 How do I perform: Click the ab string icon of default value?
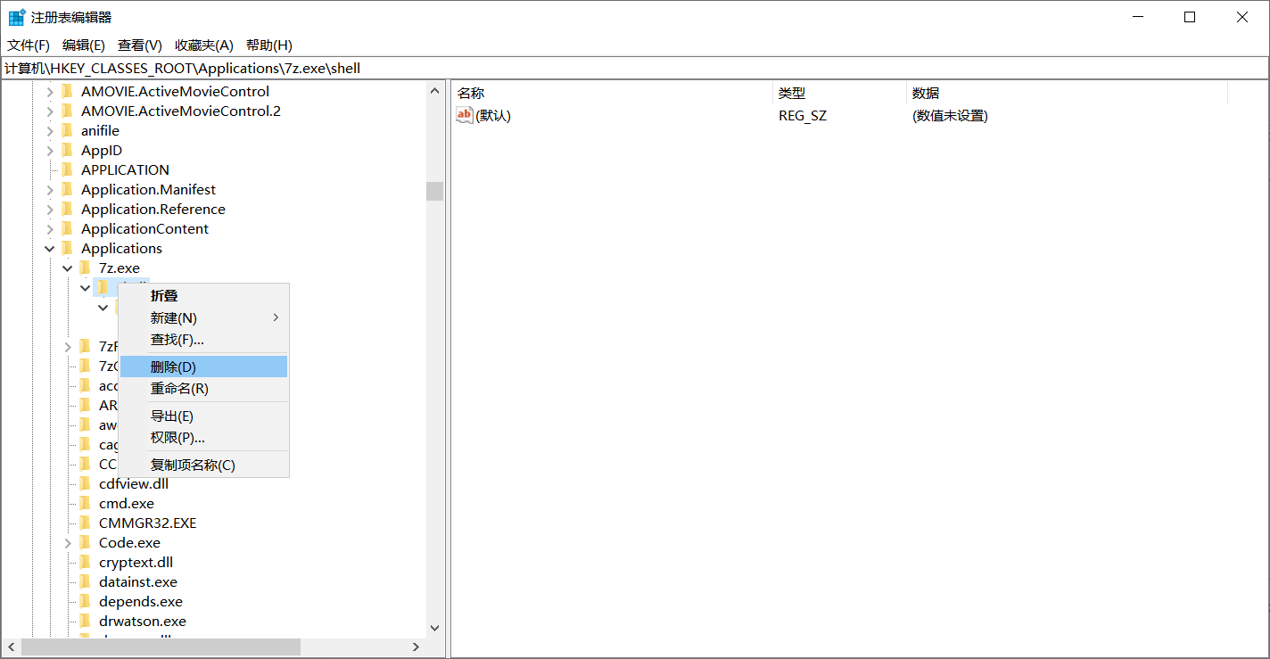click(x=464, y=115)
